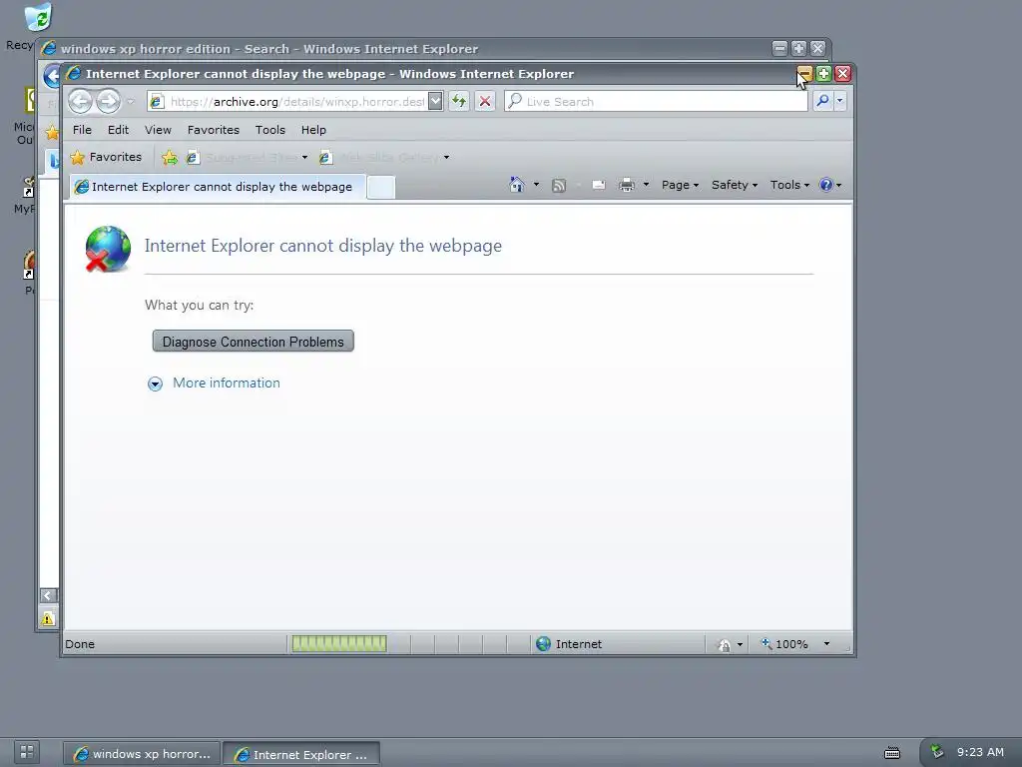Click the RSS feeds icon
The image size is (1022, 767).
tap(559, 186)
